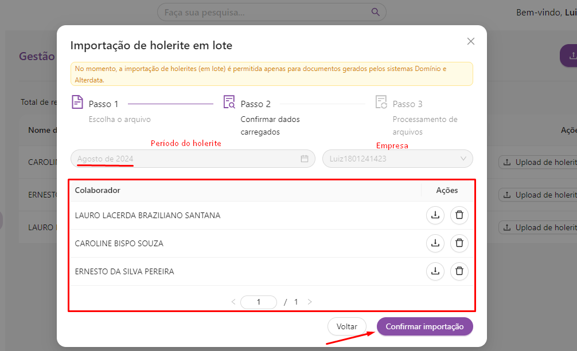Download holerite for Lauro Lacerda Braziliano Santana
The image size is (577, 351).
[435, 215]
